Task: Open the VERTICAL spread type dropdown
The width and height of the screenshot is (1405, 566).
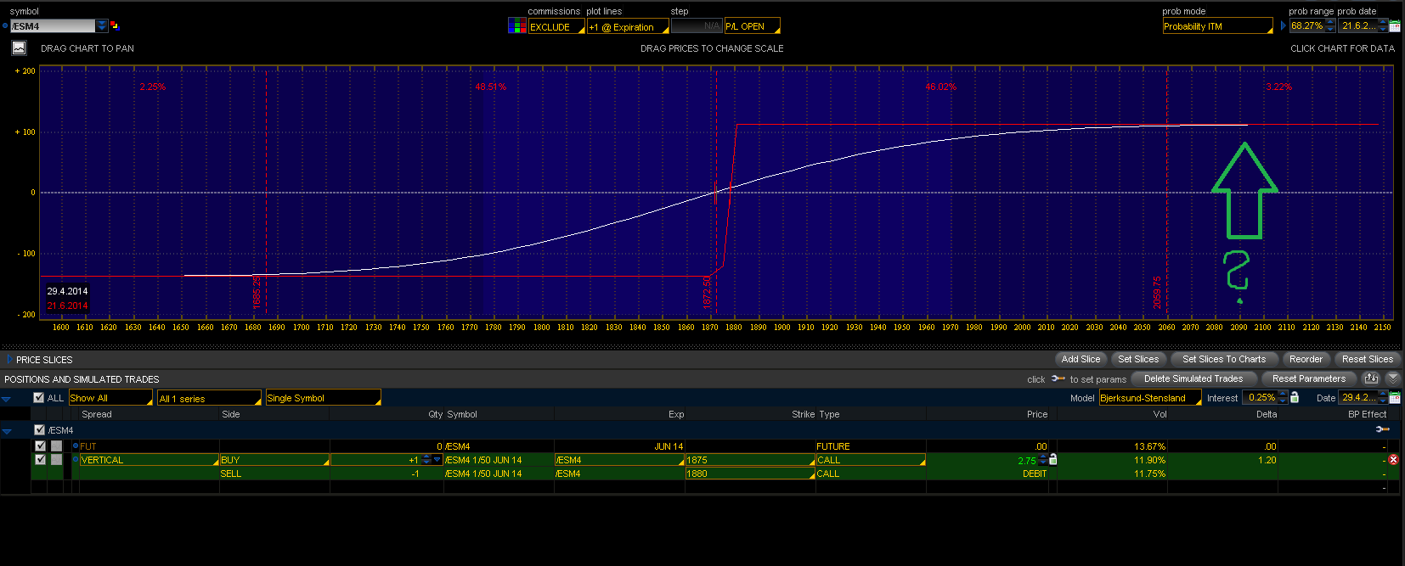Action: 150,460
